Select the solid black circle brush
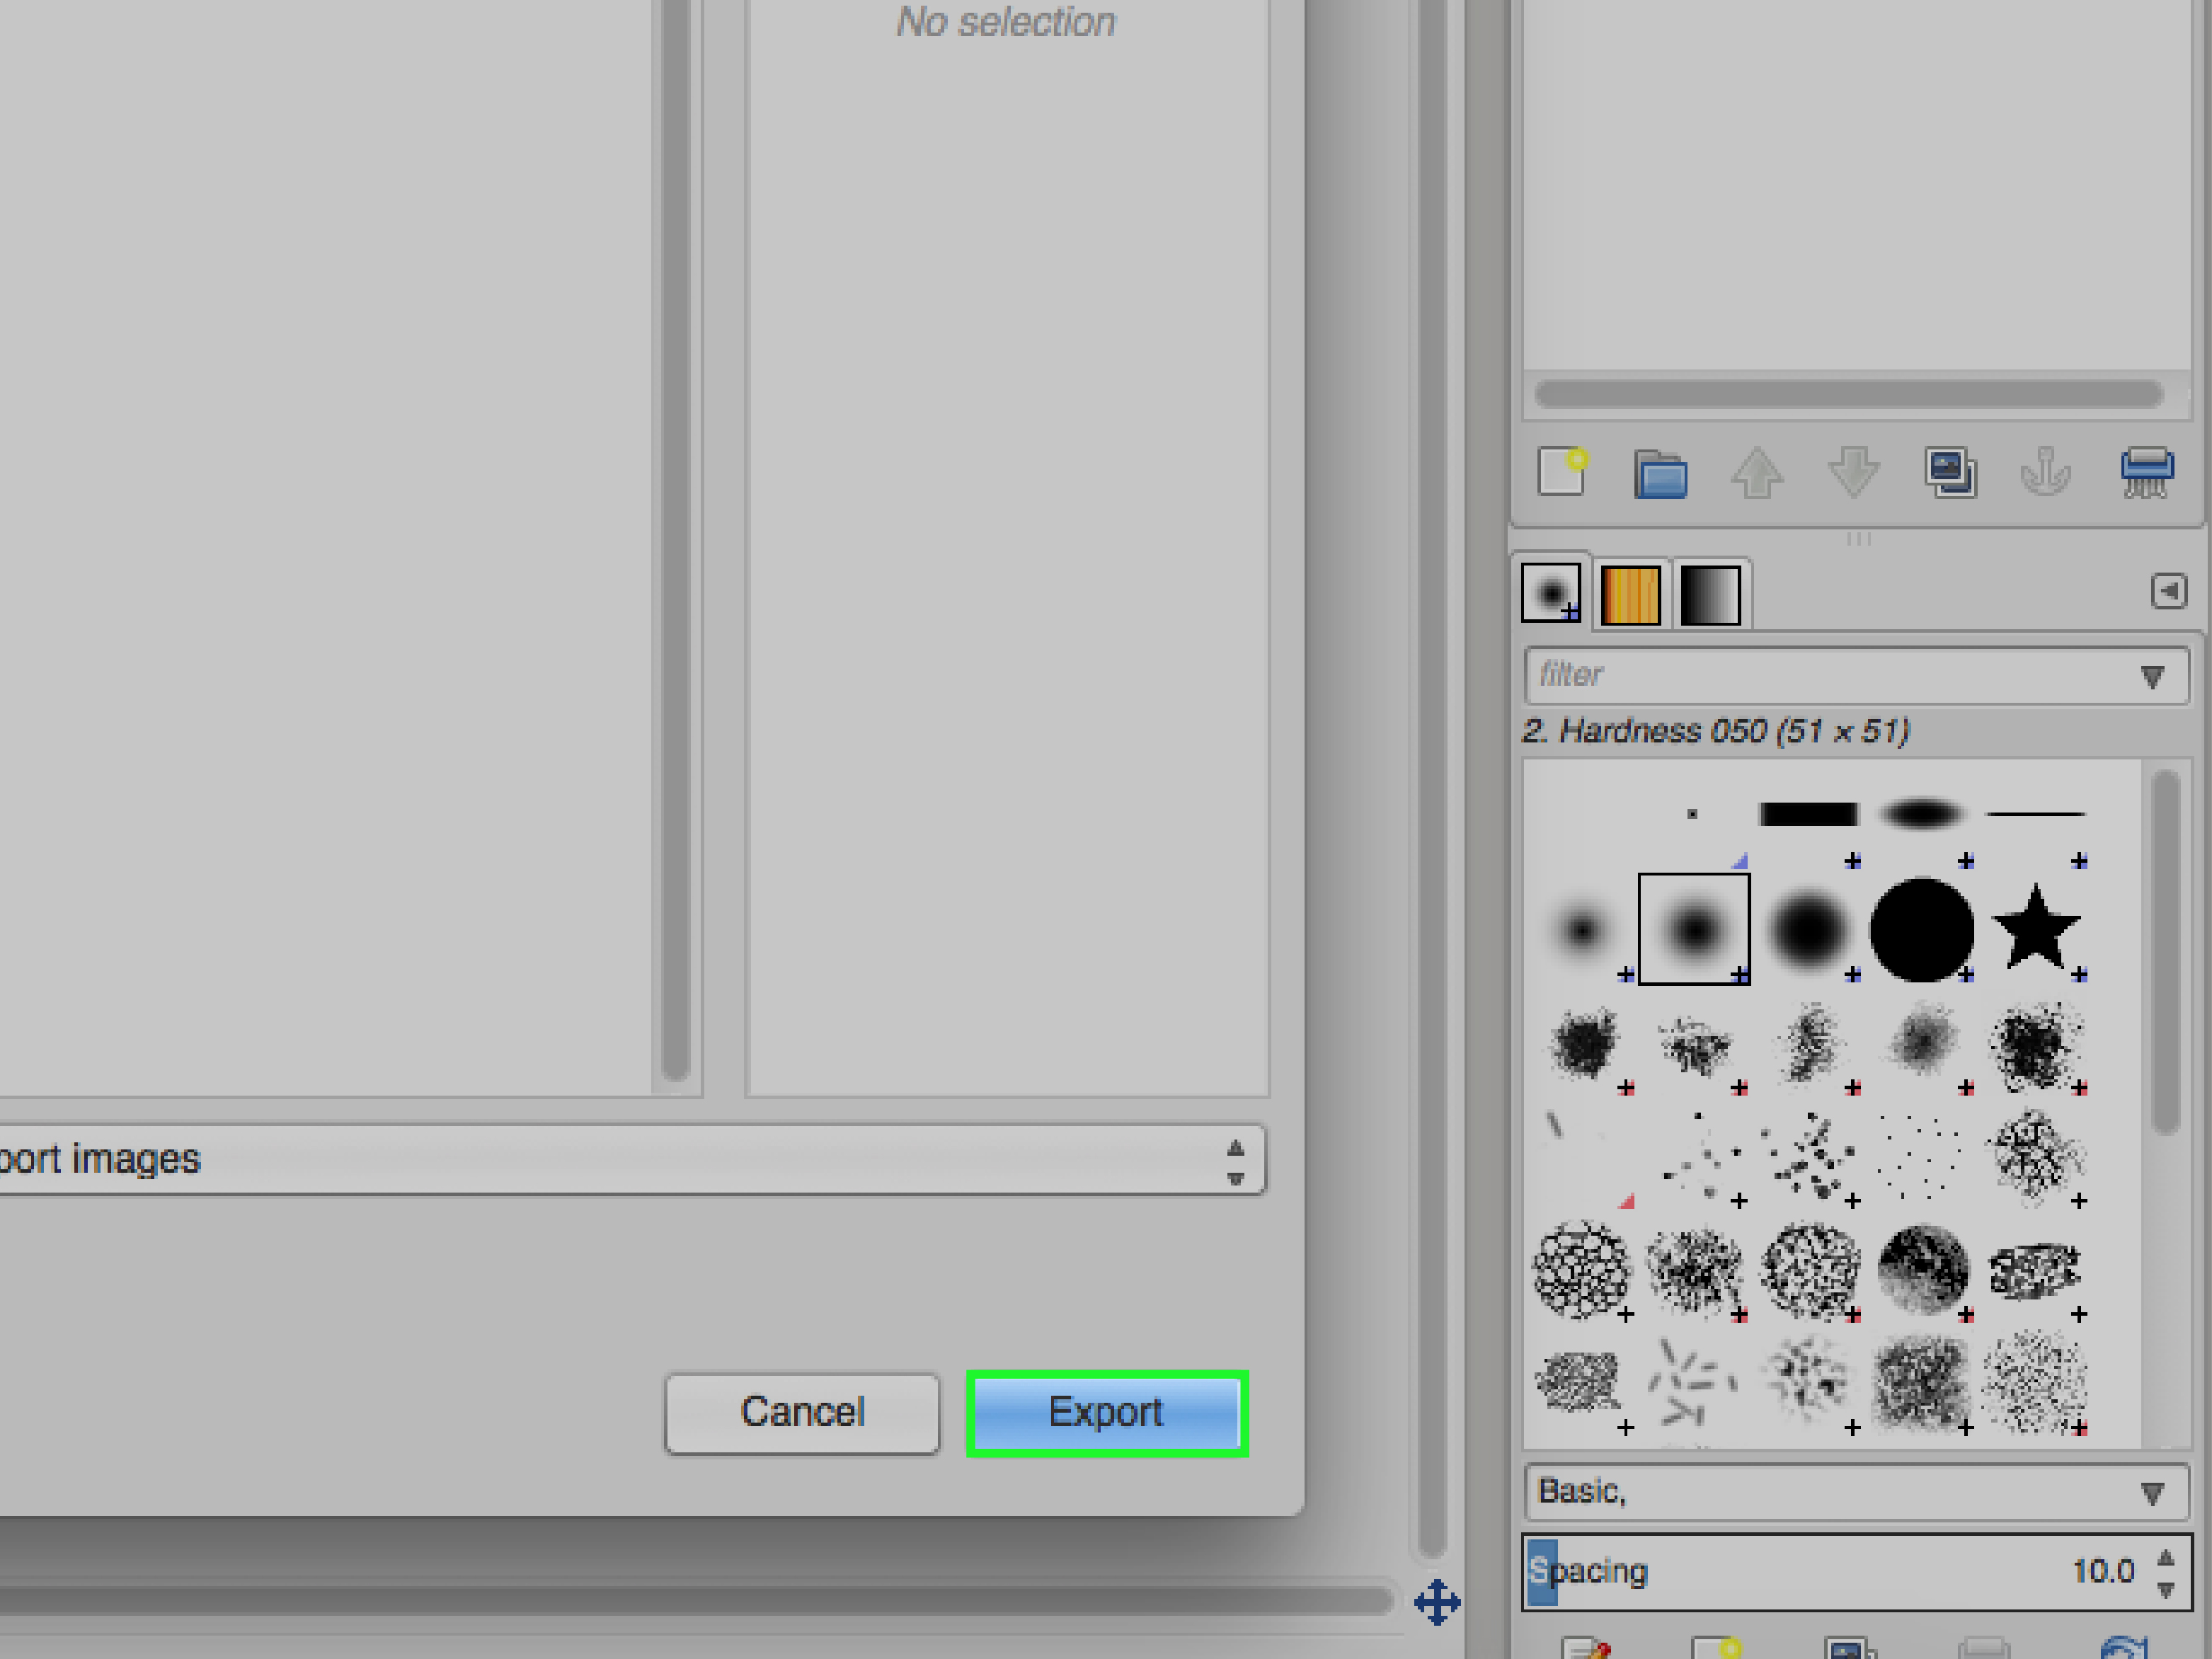 [1922, 929]
